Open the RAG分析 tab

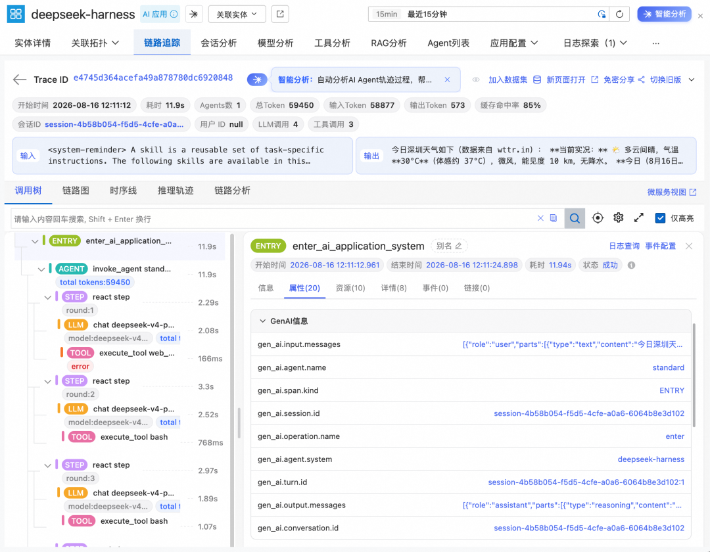[x=389, y=43]
